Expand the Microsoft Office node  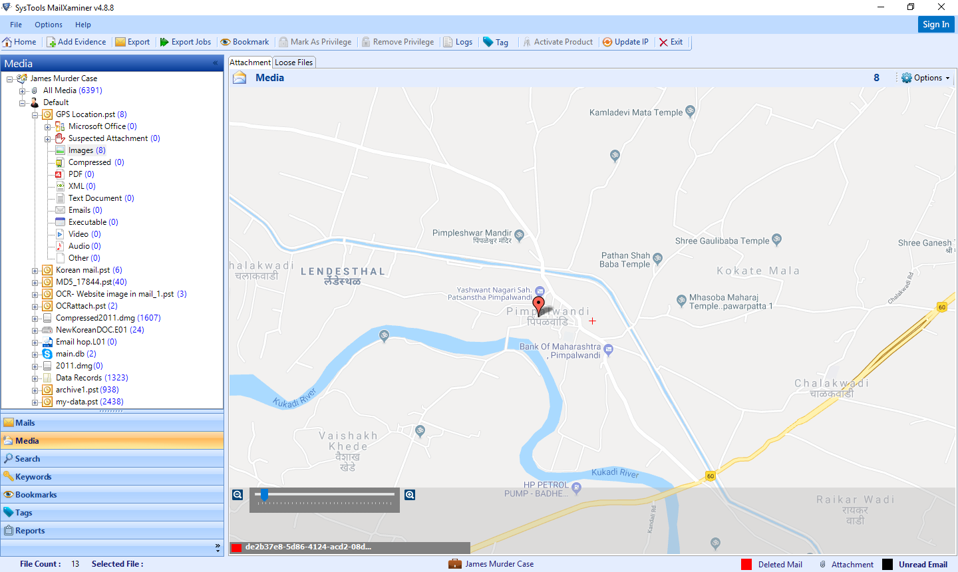click(x=48, y=126)
